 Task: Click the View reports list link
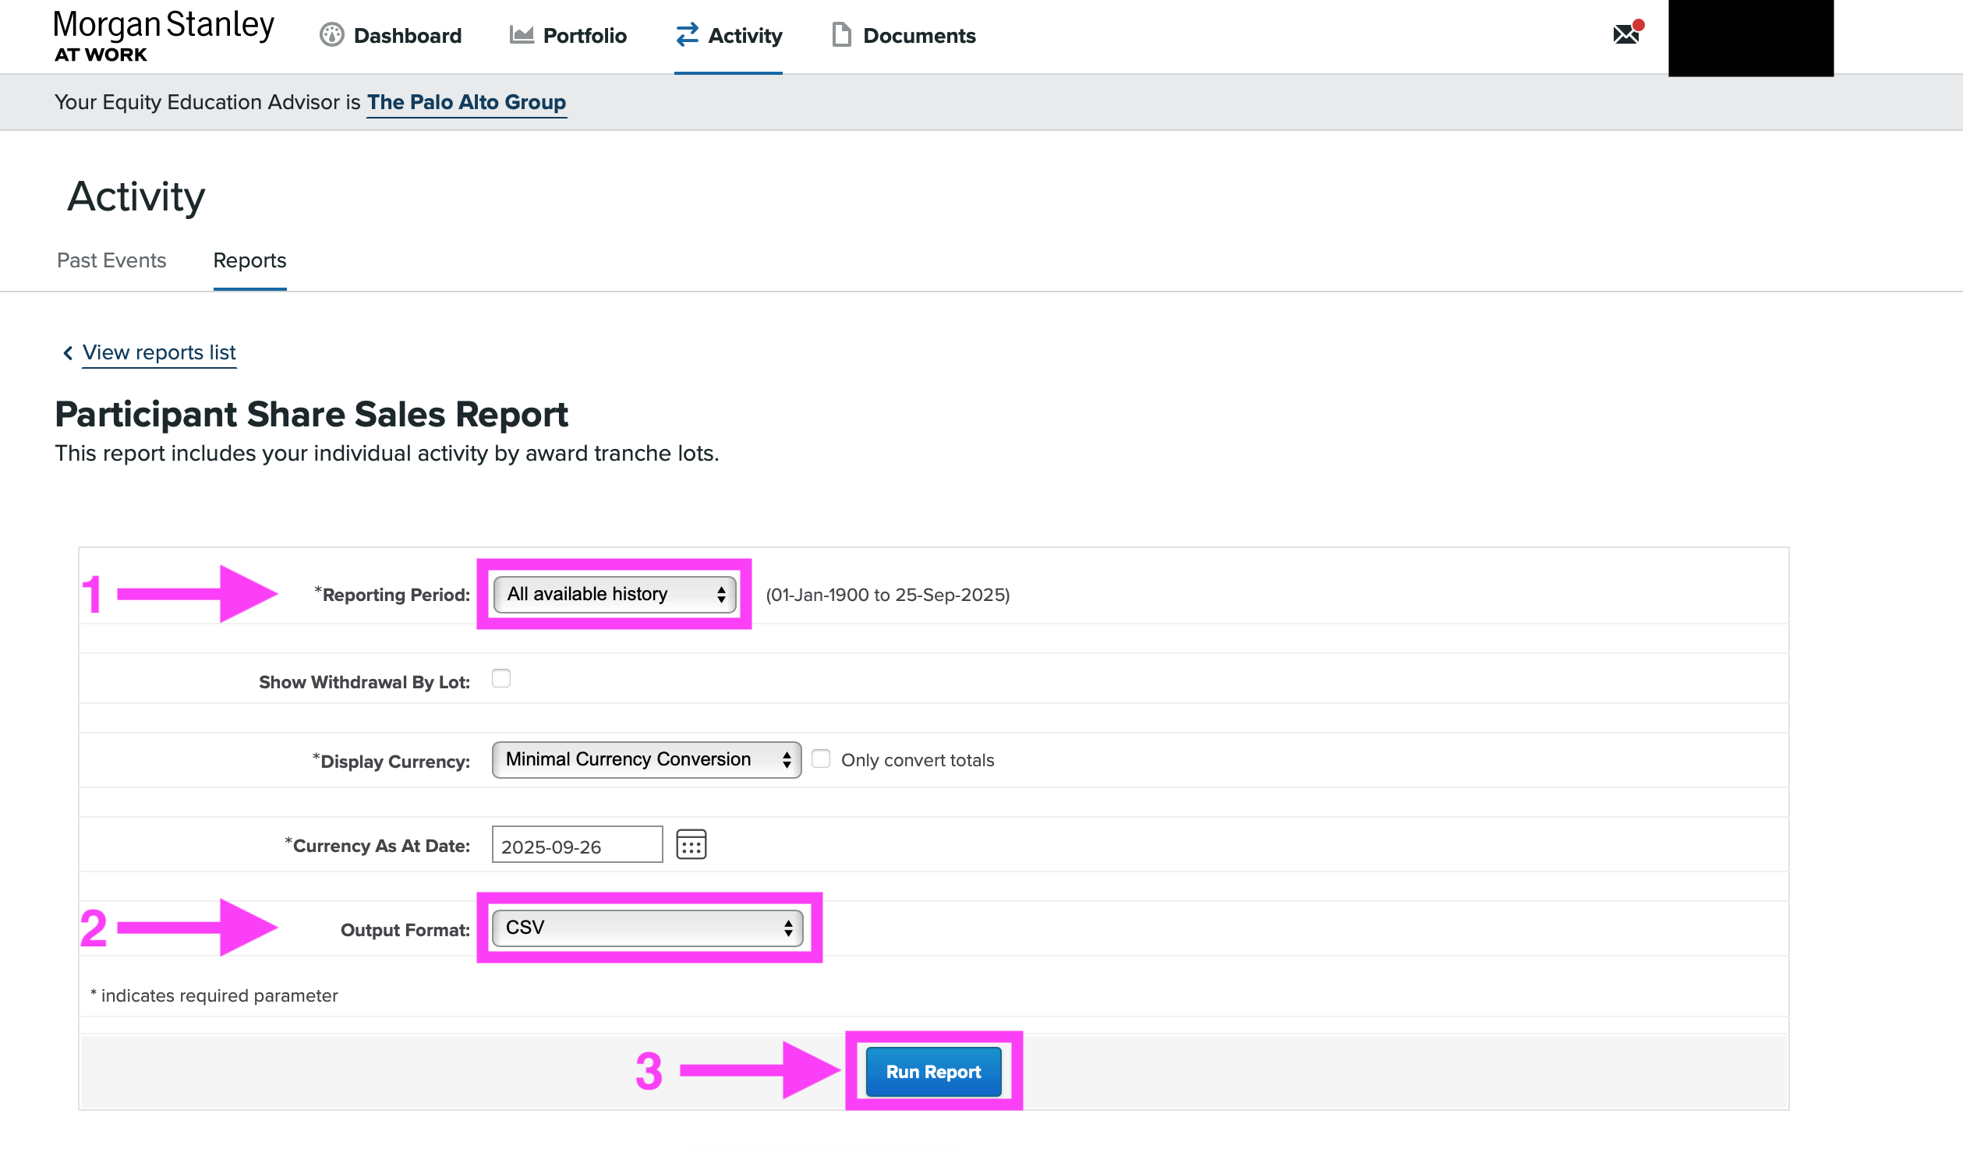159,352
